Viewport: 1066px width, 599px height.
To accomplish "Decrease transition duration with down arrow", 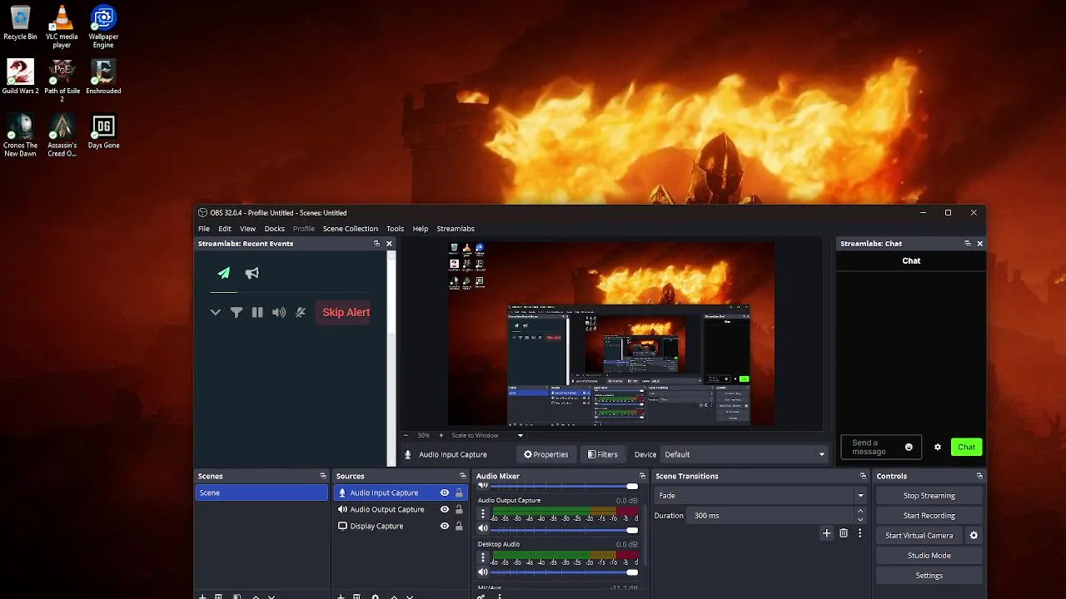I will coord(860,520).
